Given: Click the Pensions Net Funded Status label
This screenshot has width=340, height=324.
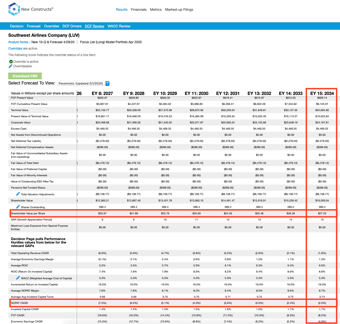Looking at the screenshot, I should point(28,188).
